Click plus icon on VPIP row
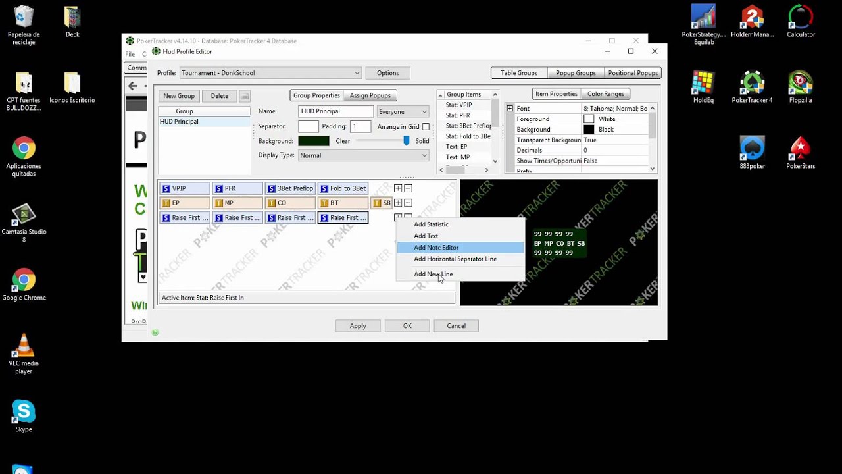The width and height of the screenshot is (842, 474). [397, 188]
